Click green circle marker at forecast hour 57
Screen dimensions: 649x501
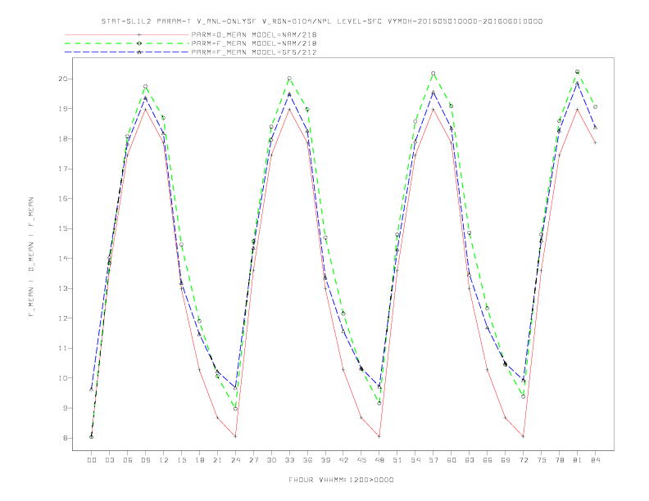click(x=433, y=73)
